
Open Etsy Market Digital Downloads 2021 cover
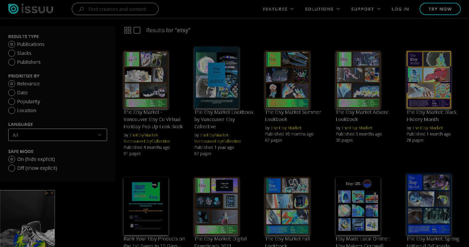pos(217,206)
